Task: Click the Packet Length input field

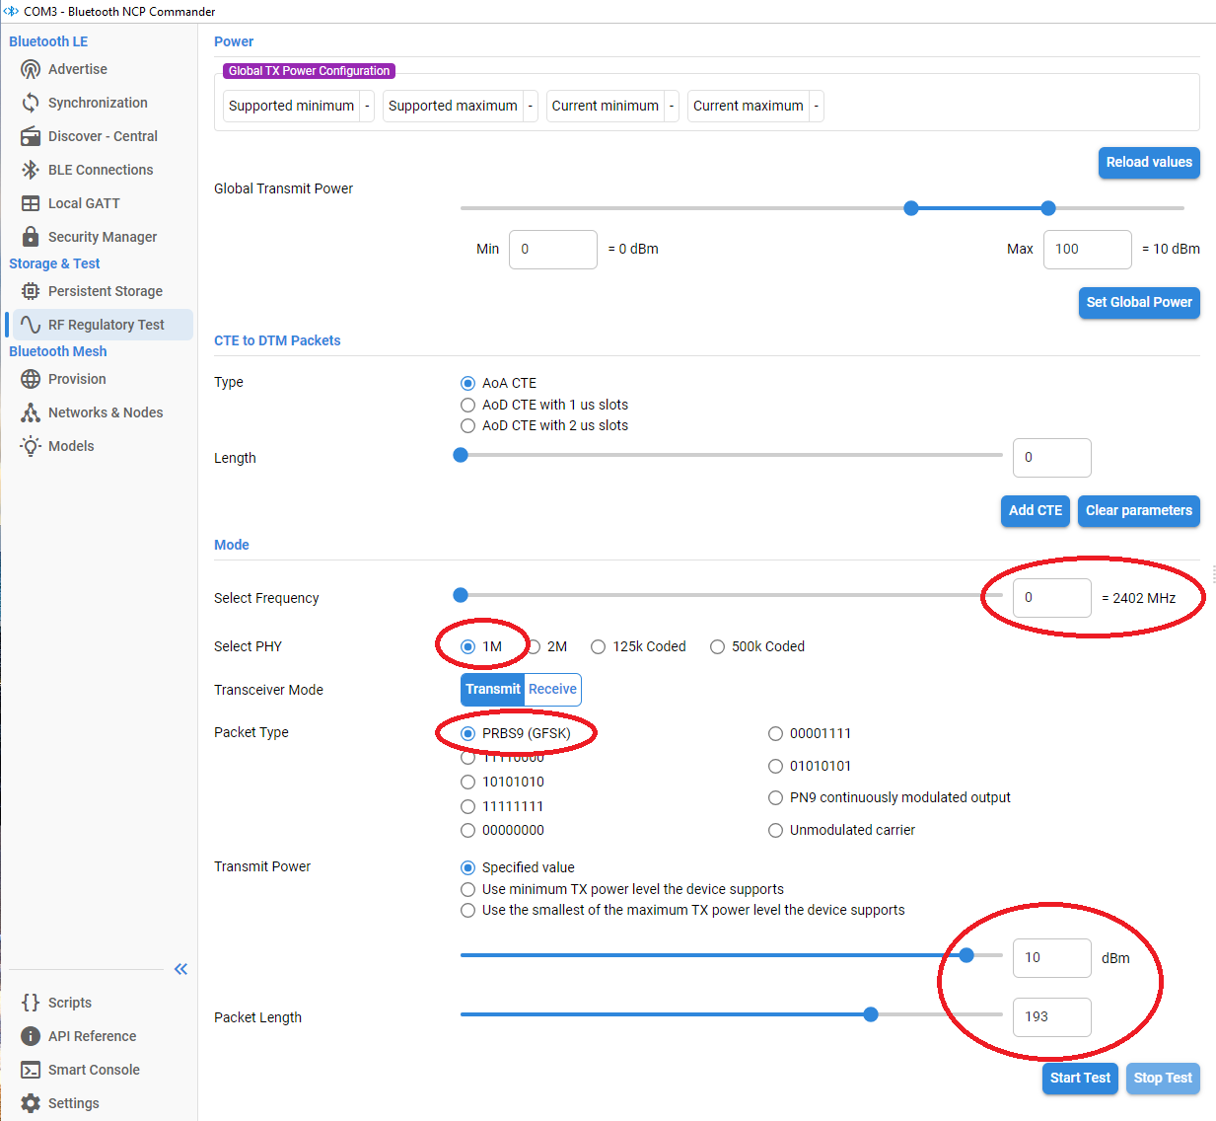Action: 1051,1017
